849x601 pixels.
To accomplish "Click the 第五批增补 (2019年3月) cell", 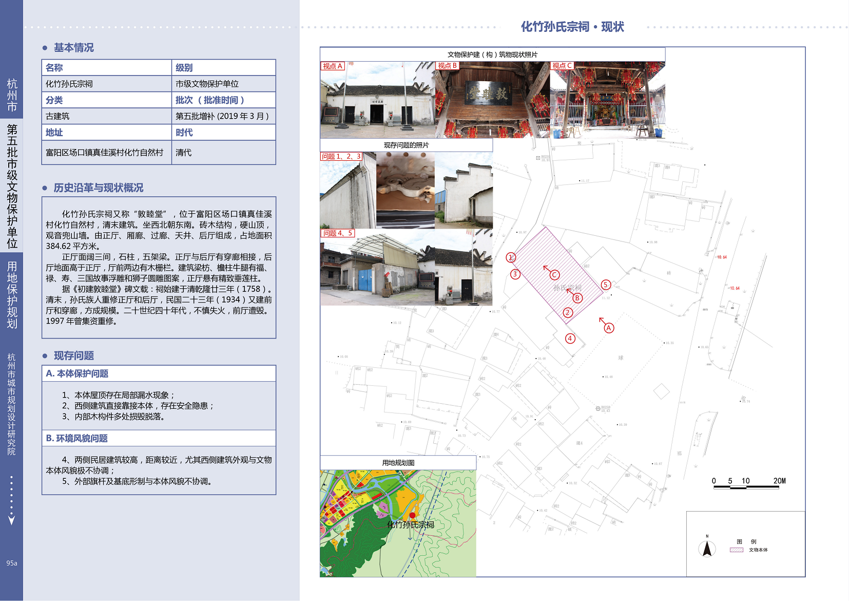I will point(223,116).
